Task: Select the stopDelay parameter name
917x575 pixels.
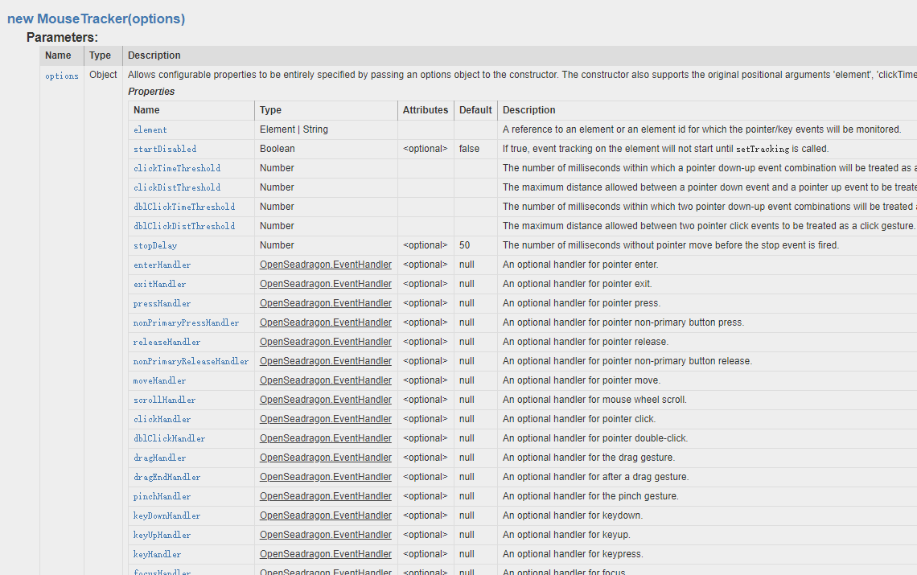Action: tap(154, 245)
